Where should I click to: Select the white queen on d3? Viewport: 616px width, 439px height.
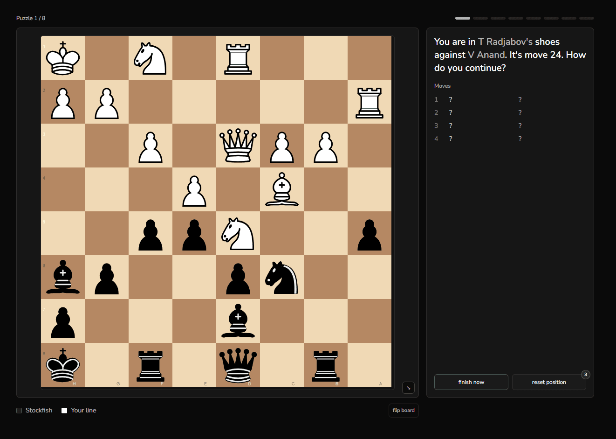tap(238, 146)
